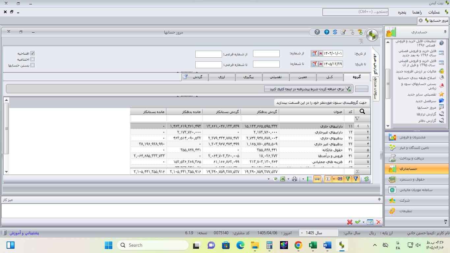Click the add filter funnel with plus icon
The height and width of the screenshot is (253, 450).
[x=360, y=32]
